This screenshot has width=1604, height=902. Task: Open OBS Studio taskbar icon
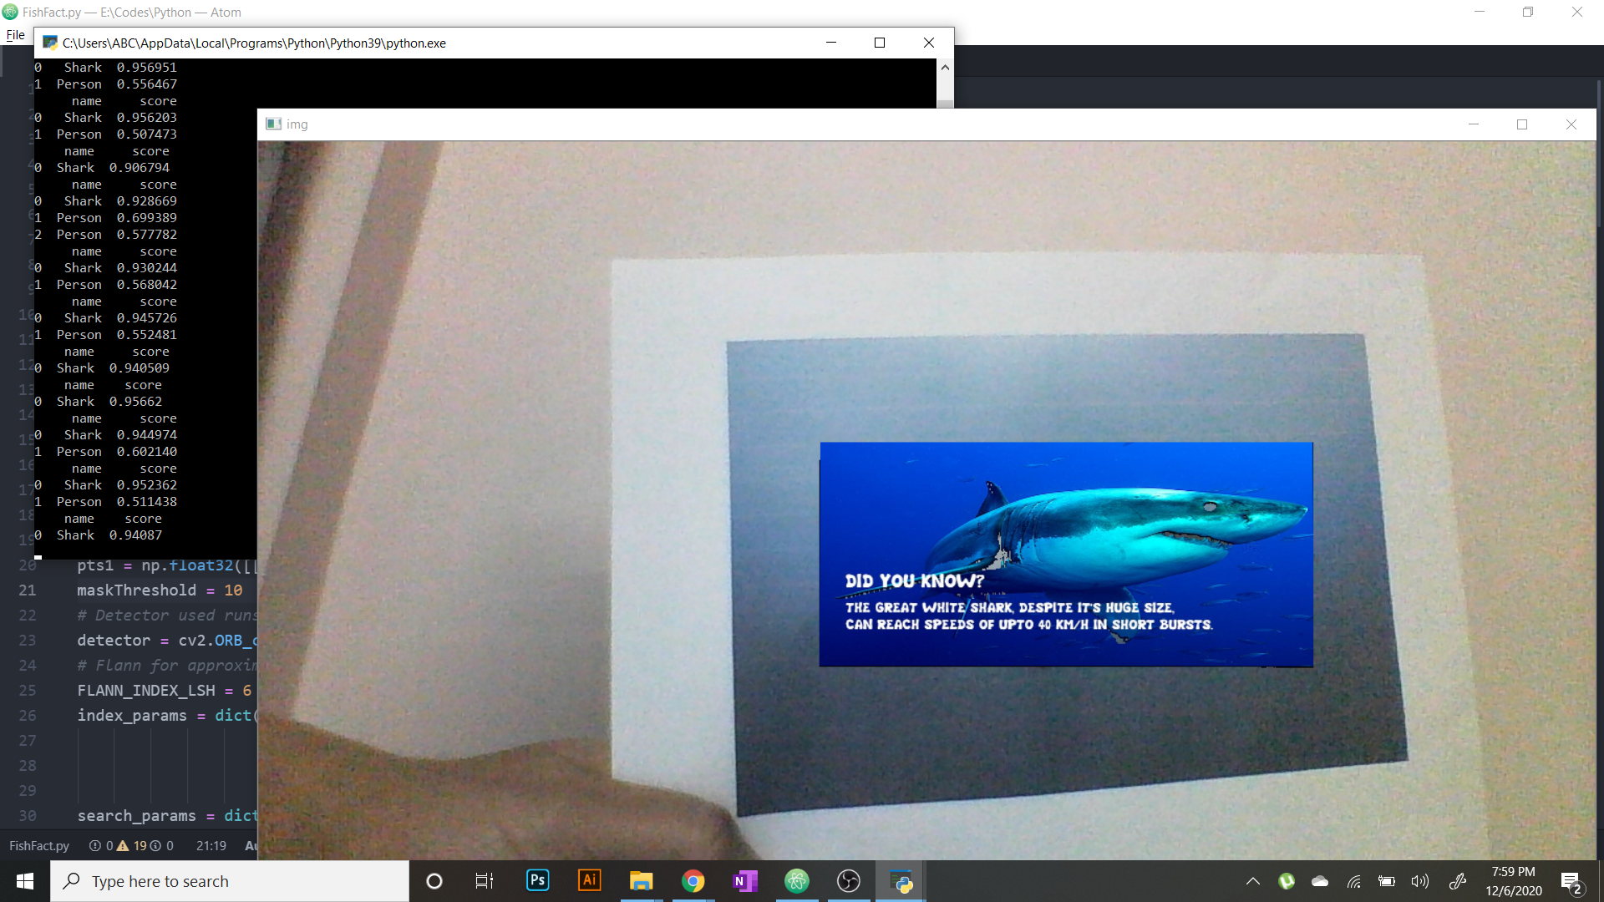click(848, 881)
